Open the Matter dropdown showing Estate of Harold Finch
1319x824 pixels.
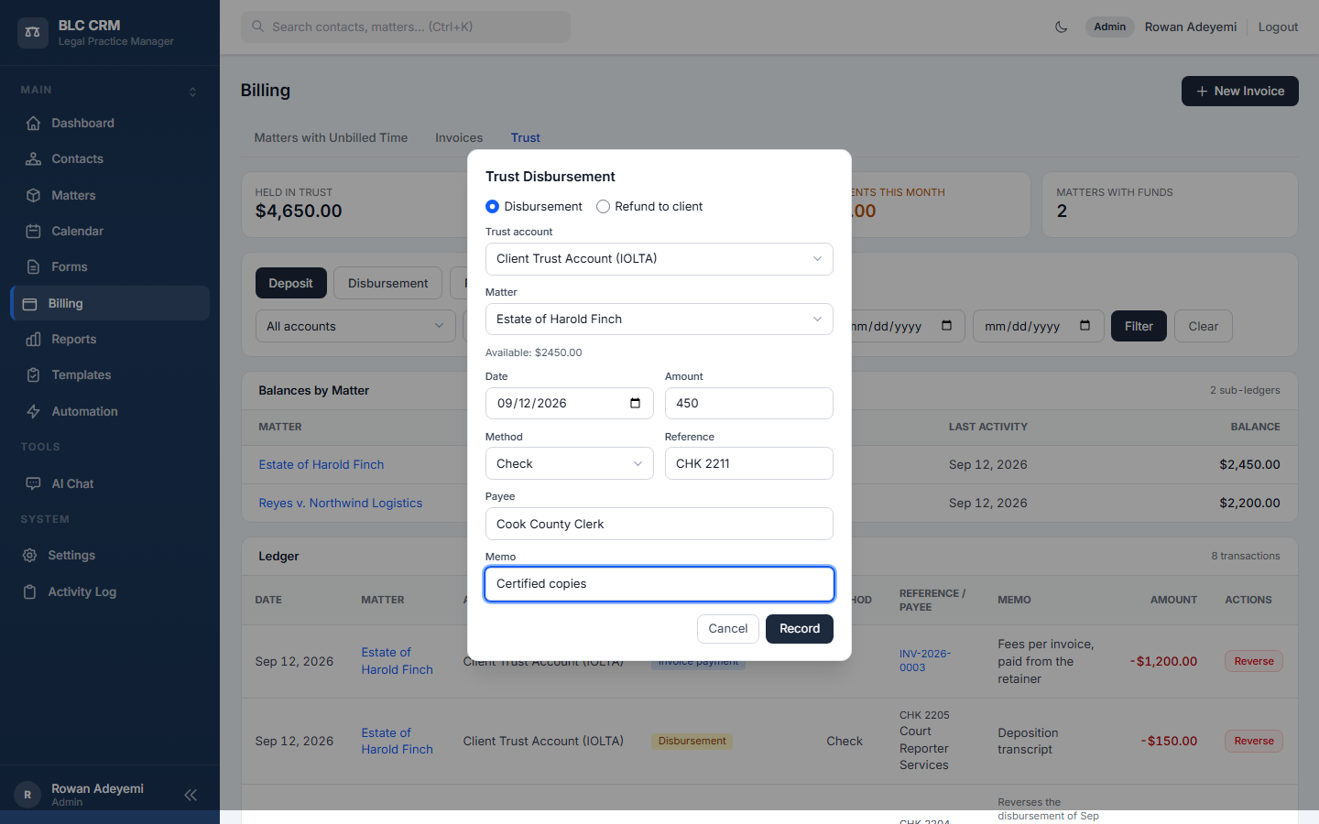pyautogui.click(x=659, y=319)
